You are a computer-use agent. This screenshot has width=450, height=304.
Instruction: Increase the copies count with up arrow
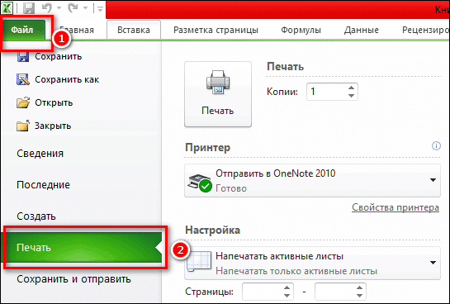click(x=351, y=88)
